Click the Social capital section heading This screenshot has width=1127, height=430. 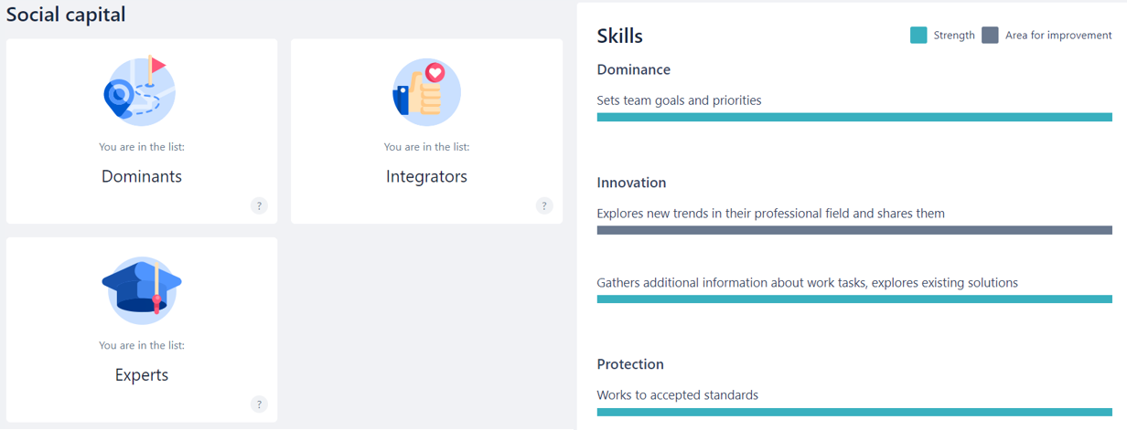(66, 15)
